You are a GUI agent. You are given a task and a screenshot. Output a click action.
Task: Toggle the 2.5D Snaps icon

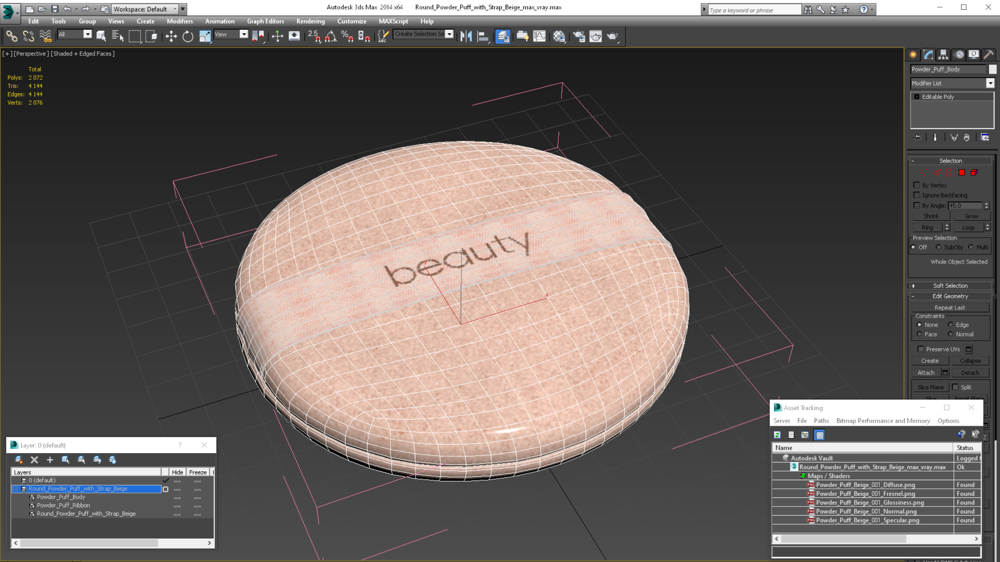[314, 36]
